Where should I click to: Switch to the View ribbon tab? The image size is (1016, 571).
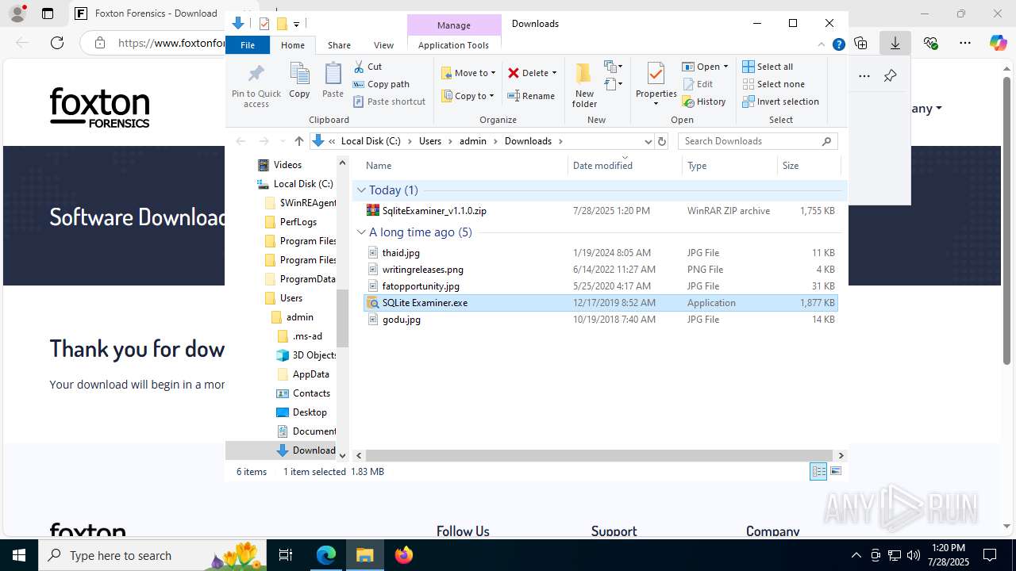pyautogui.click(x=383, y=45)
